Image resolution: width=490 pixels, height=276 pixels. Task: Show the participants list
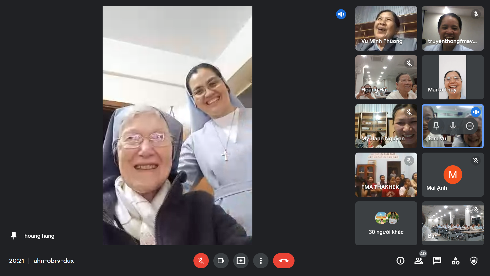[x=419, y=261]
